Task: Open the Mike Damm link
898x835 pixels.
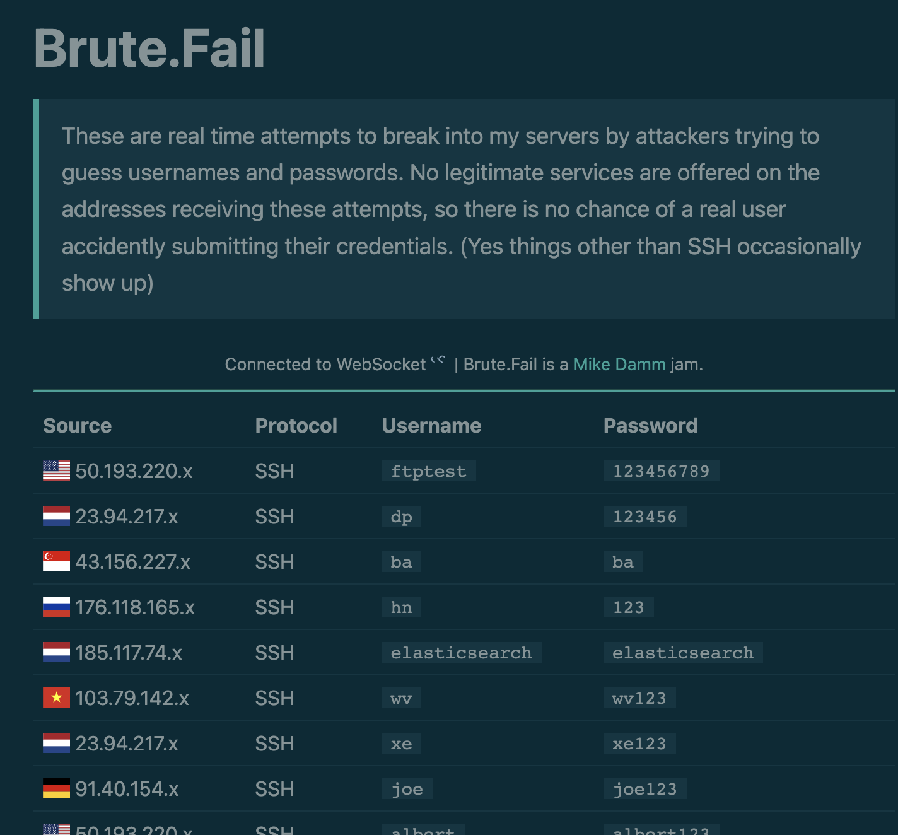Action: [619, 365]
